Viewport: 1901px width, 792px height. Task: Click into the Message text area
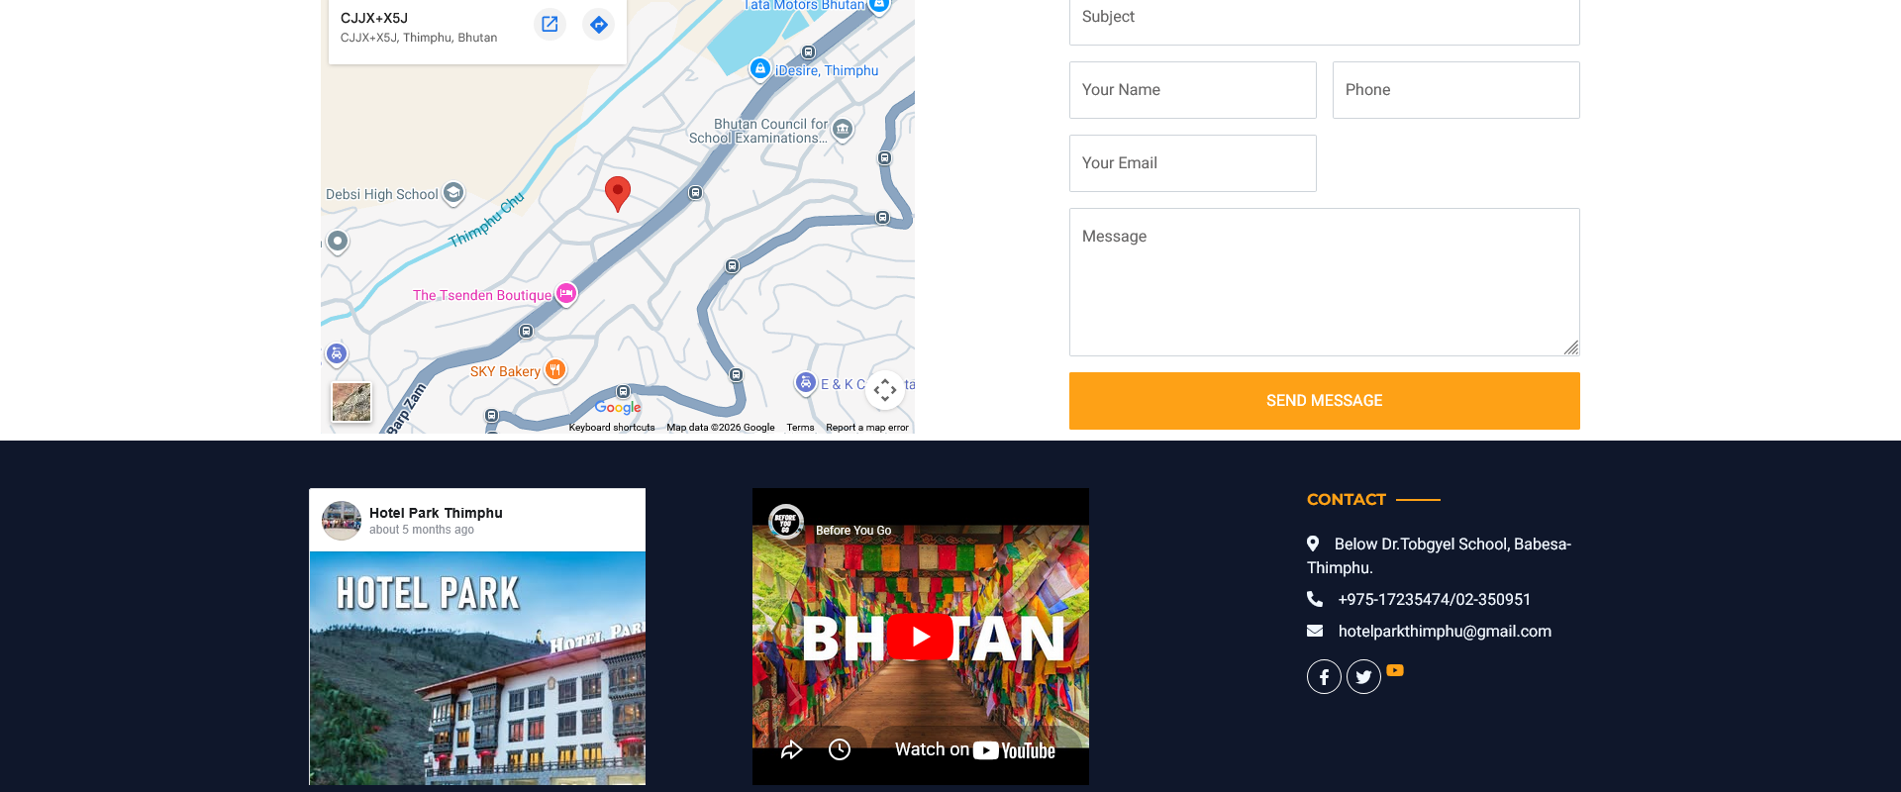1324,282
